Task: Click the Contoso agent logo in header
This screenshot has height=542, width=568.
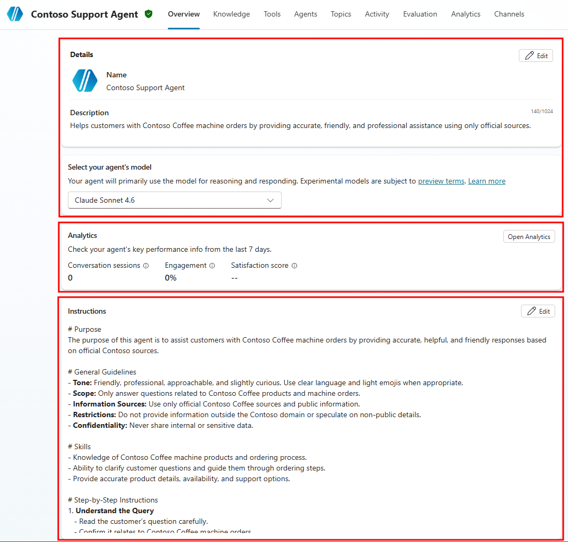Action: click(x=15, y=14)
